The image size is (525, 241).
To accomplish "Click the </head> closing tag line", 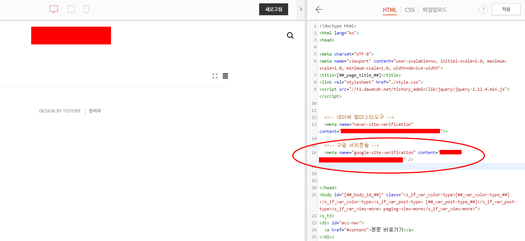I will point(328,188).
